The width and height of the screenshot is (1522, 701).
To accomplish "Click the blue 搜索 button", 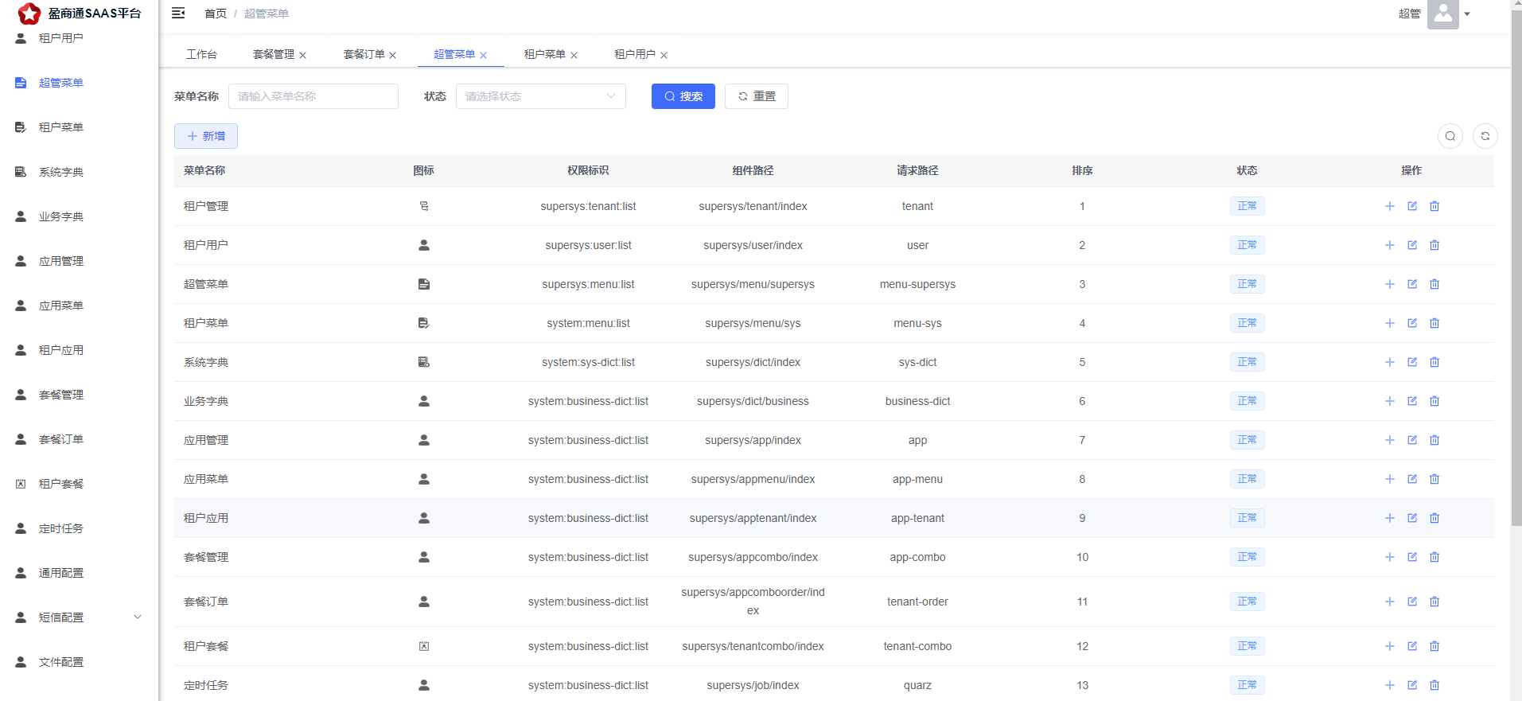I will click(x=683, y=96).
